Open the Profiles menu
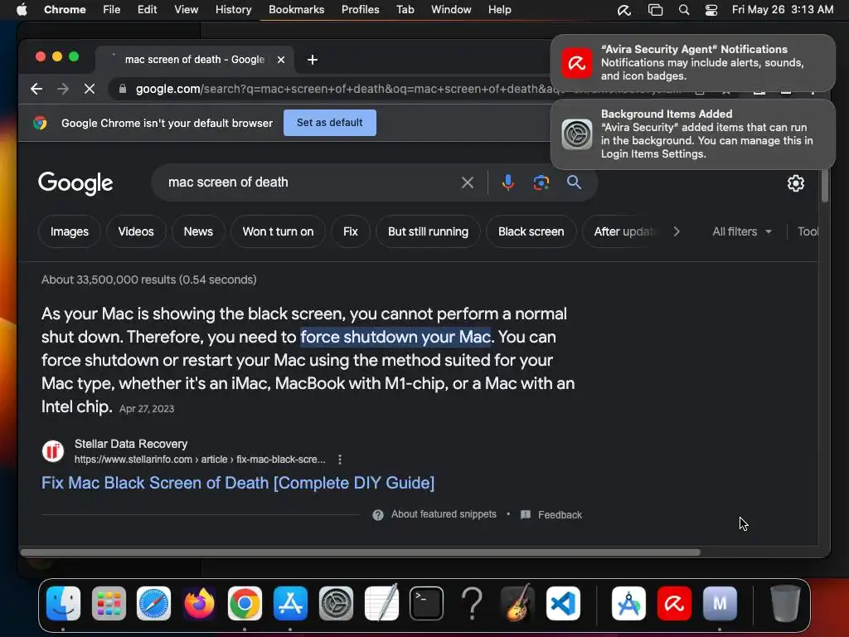The height and width of the screenshot is (637, 849). pos(360,10)
